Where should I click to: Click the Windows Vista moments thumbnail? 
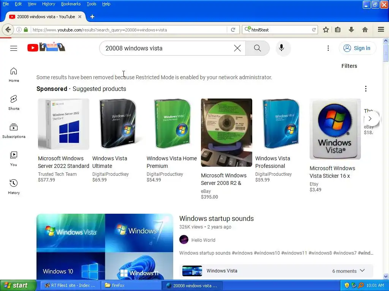[192, 271]
